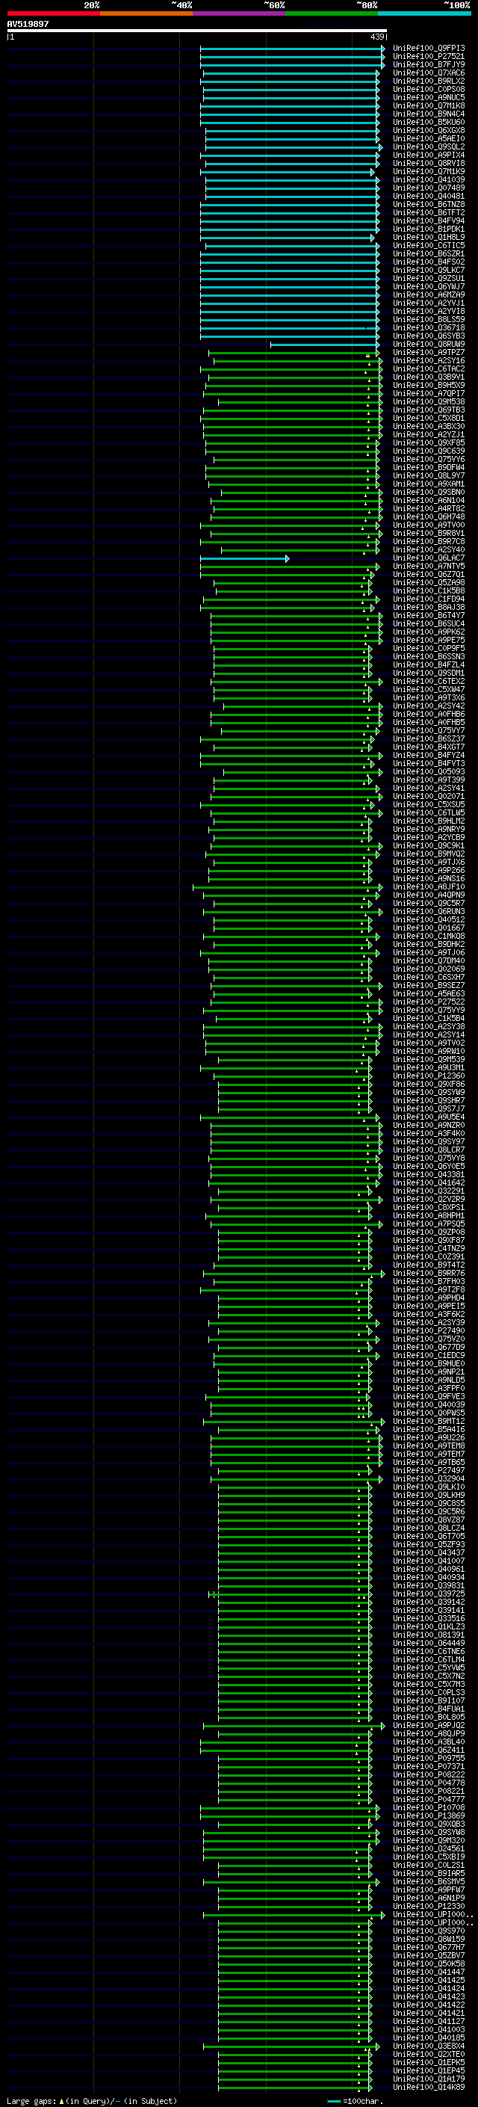
Task: Select the query name AV519897
Action: click(x=28, y=24)
